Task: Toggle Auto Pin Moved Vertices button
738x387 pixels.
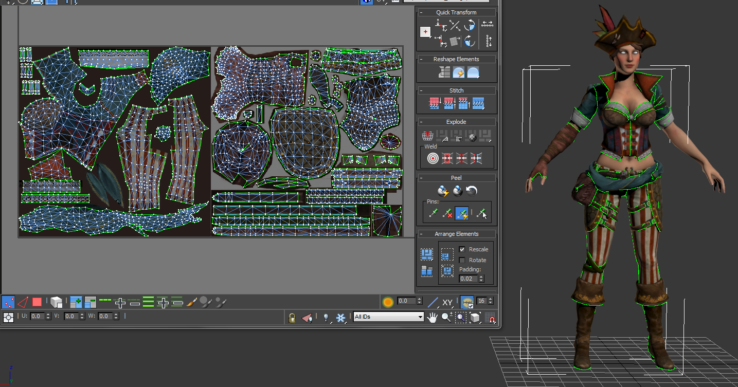Action: click(x=462, y=213)
